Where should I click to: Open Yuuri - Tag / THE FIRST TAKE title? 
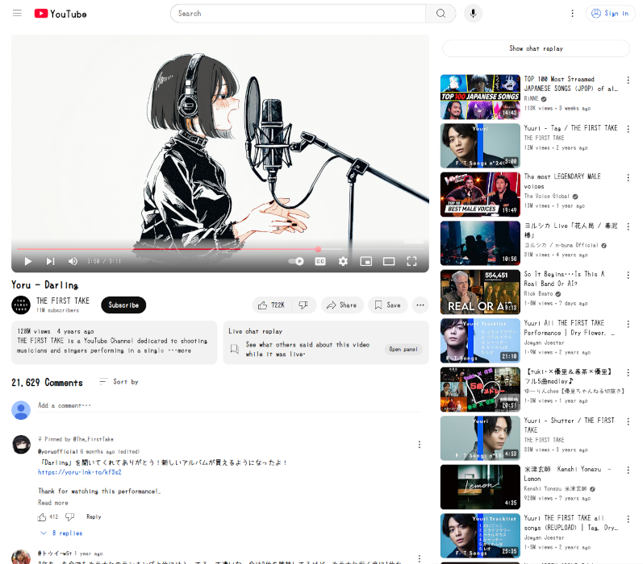point(571,128)
